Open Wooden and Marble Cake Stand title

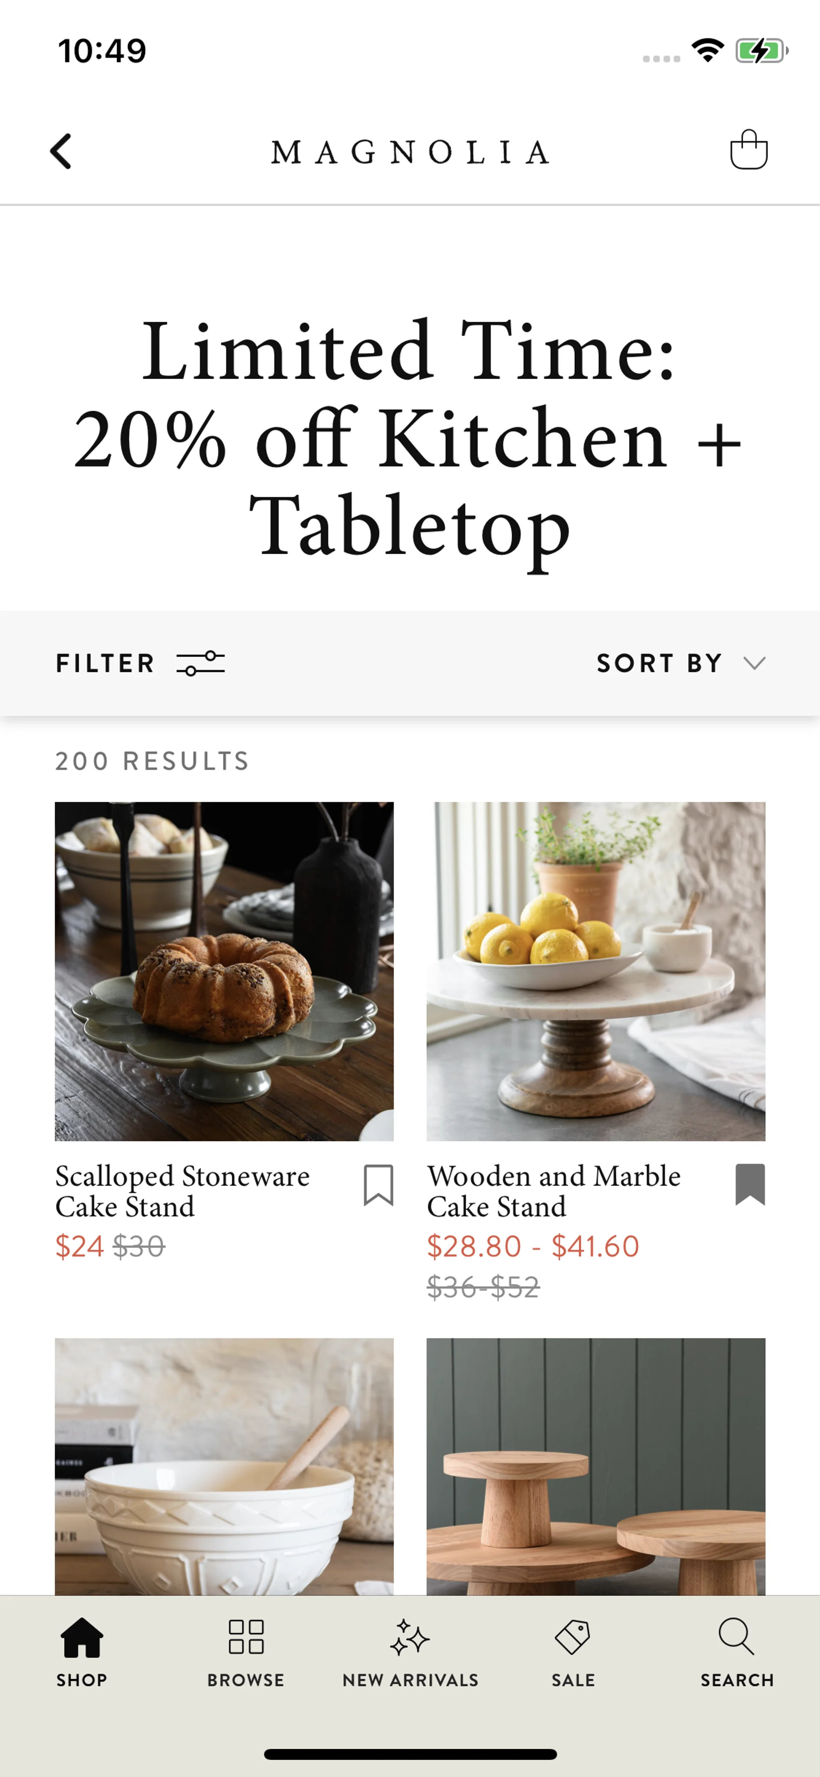click(x=553, y=1191)
